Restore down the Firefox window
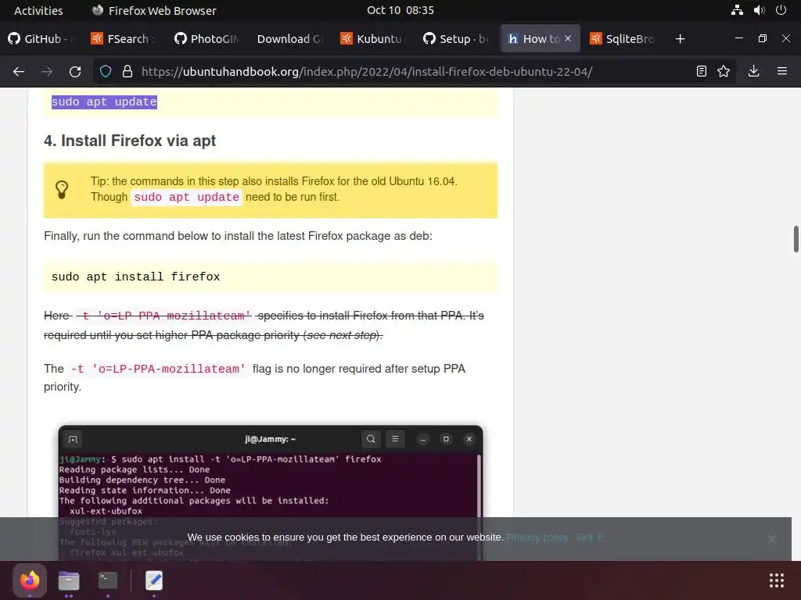Image resolution: width=801 pixels, height=600 pixels. [762, 38]
